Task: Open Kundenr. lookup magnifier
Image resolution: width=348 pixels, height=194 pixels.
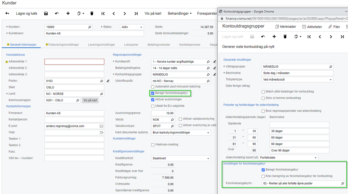Action: coord(90,27)
